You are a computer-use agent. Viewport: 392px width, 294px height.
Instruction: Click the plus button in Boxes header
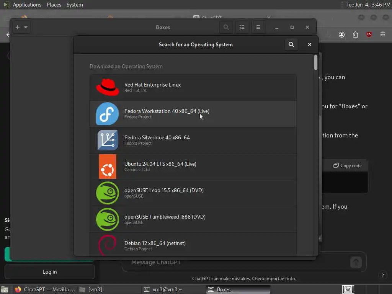pos(18,27)
